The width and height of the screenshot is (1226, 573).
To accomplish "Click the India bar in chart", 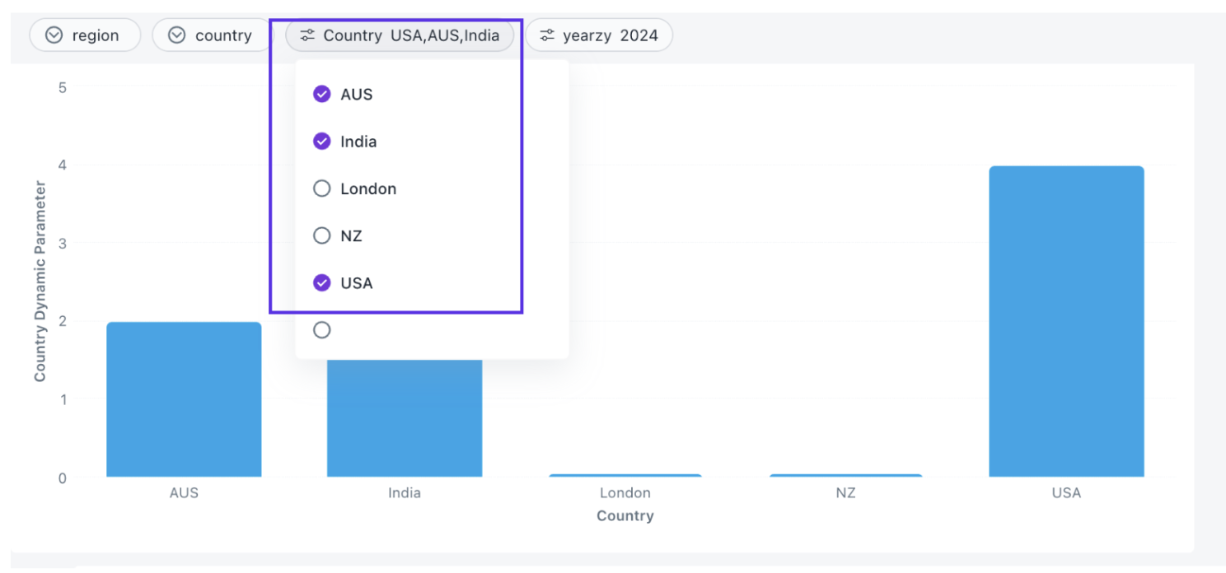I will click(x=405, y=418).
